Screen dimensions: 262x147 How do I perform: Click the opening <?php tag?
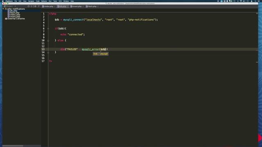point(53,14)
